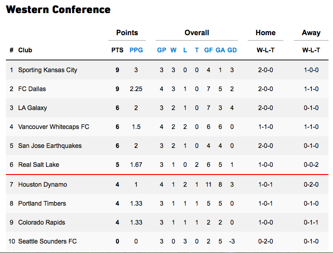
Task: Select FC Dallas in the standings
Action: click(32, 89)
